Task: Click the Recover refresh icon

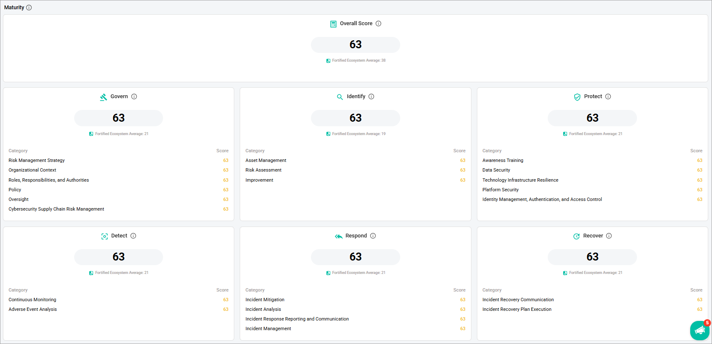Action: pos(577,236)
